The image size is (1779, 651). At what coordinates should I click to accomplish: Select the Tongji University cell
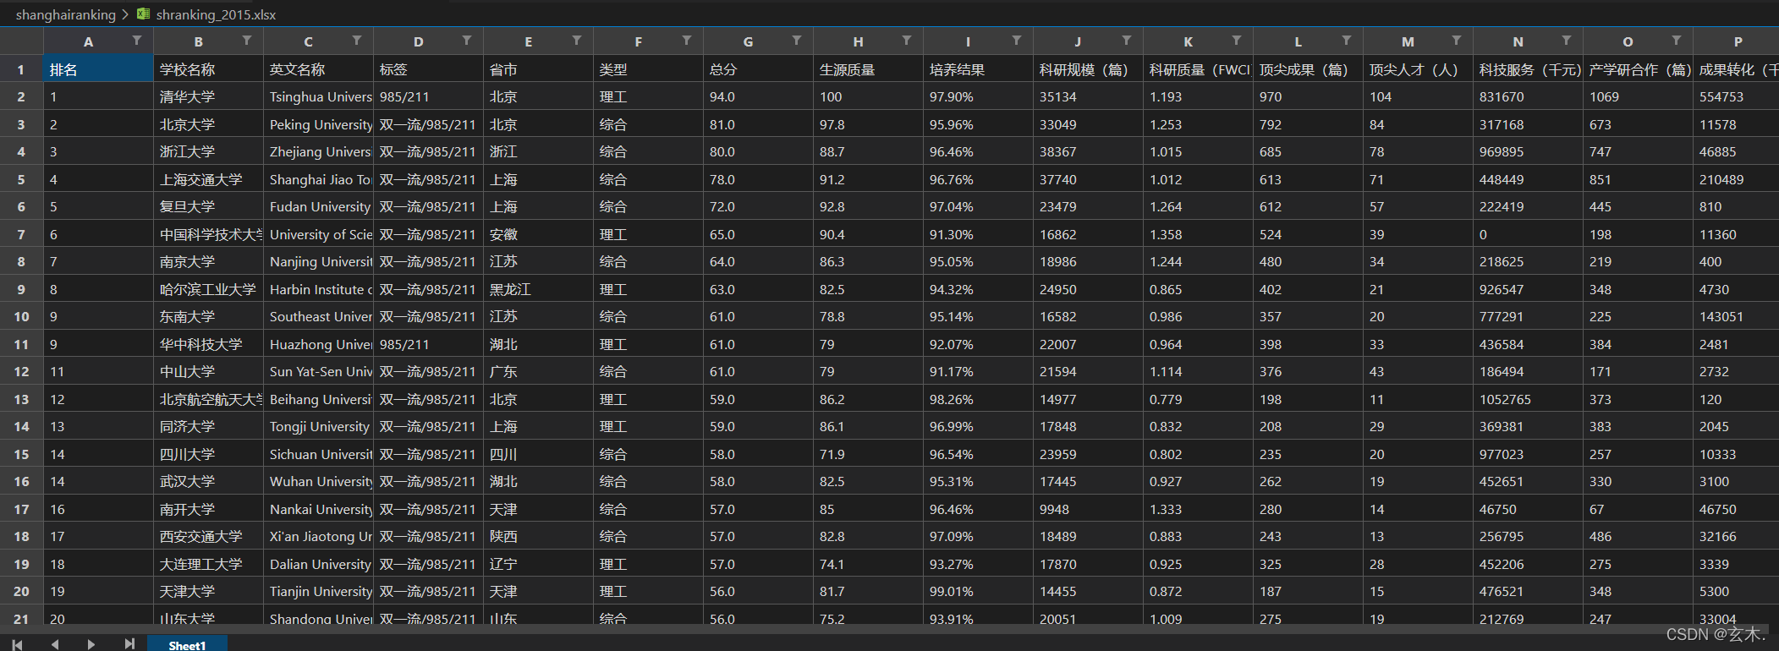318,426
